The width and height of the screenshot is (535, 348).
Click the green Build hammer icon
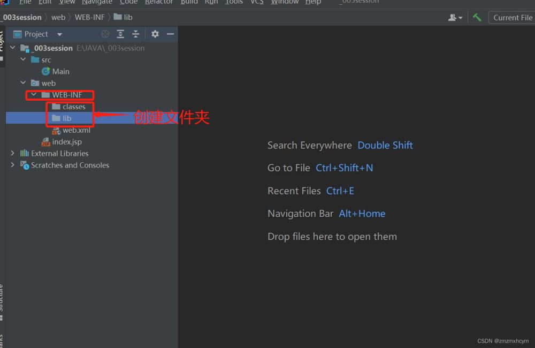(x=477, y=18)
